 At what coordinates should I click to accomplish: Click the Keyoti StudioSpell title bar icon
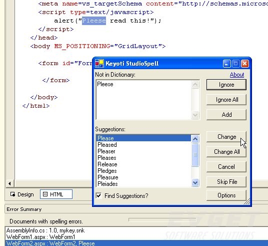click(x=99, y=64)
